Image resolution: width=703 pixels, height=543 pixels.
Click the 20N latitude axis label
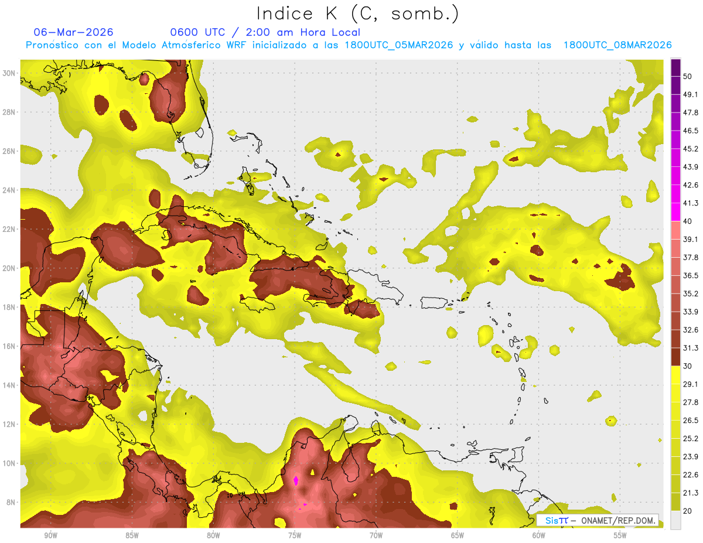pyautogui.click(x=9, y=268)
